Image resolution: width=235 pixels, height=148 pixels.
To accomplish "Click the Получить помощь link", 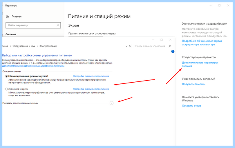I will tap(193, 84).
